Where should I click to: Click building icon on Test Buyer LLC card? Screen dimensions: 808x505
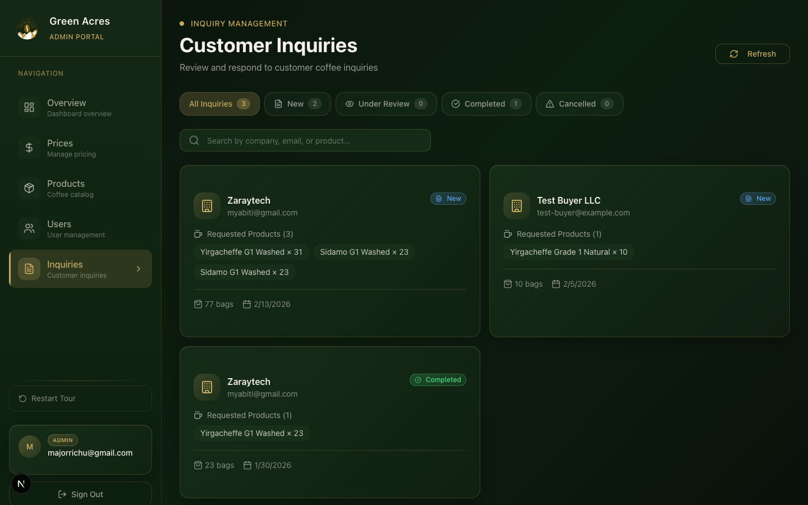[x=517, y=206]
